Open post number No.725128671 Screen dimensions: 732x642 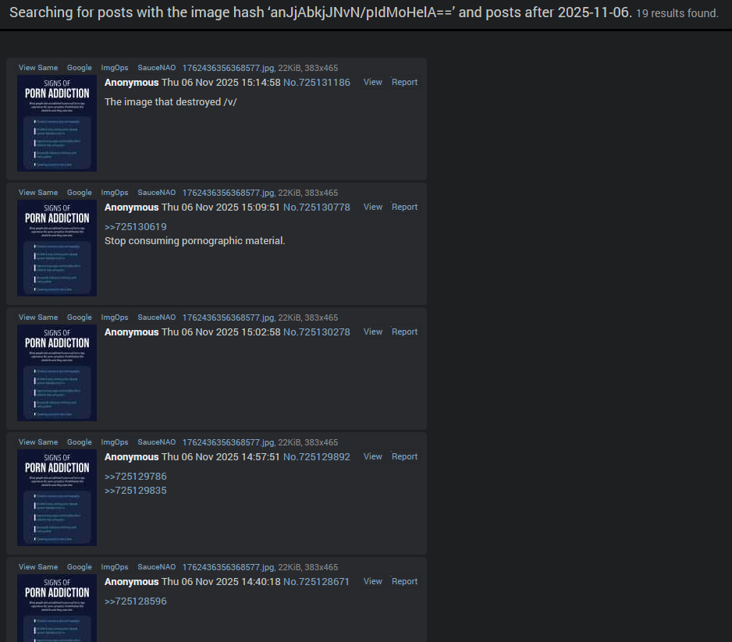[x=316, y=582]
